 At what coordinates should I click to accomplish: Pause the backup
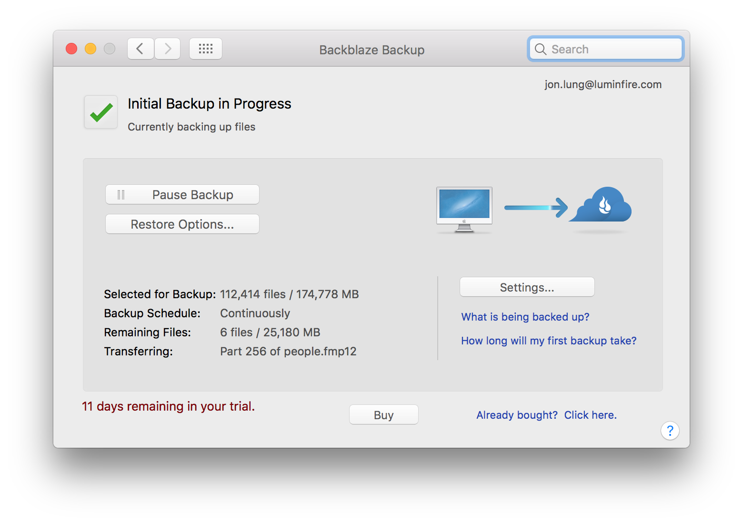coord(182,194)
